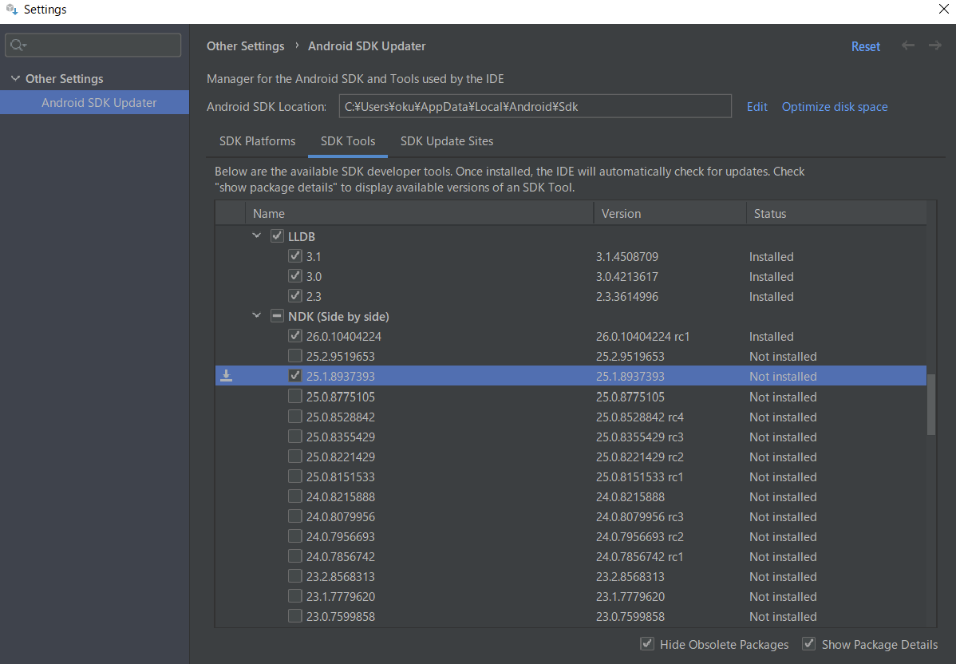
Task: Select Android SDK Updater in sidebar
Action: click(x=94, y=102)
